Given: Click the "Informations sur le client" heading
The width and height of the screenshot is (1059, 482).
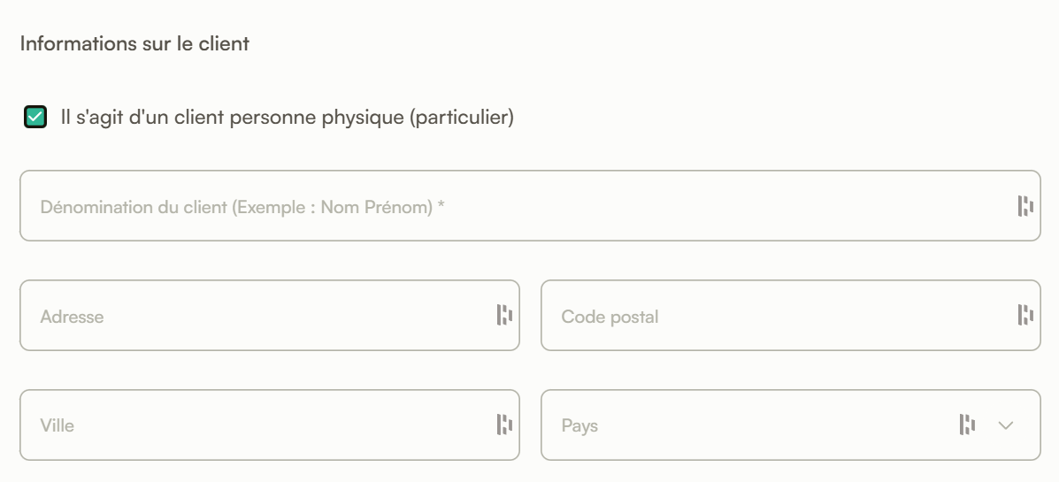Looking at the screenshot, I should (134, 43).
